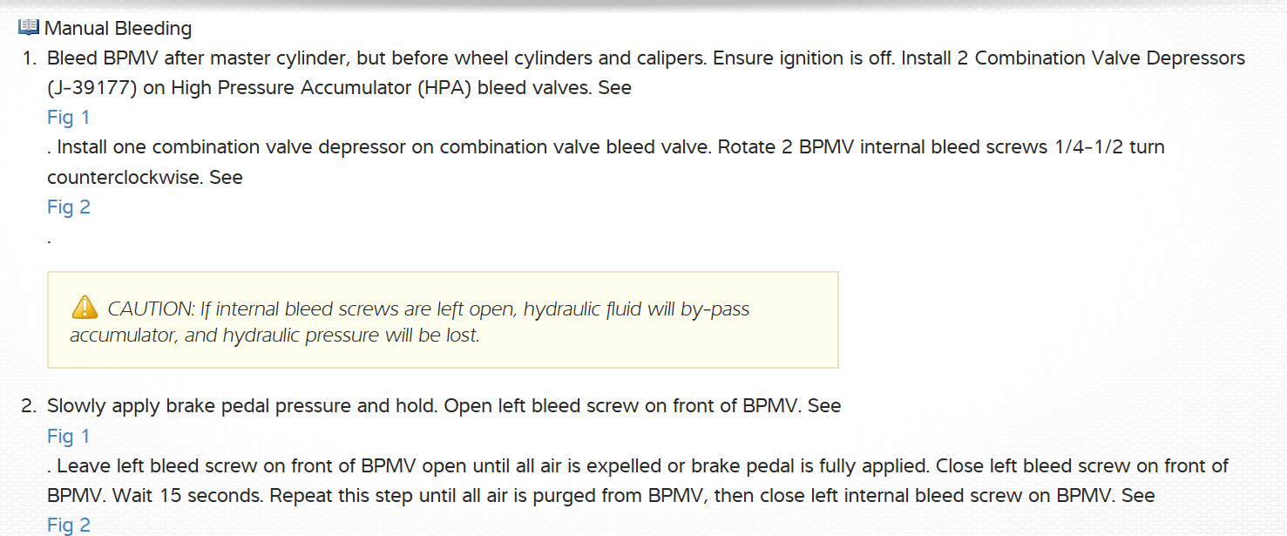The width and height of the screenshot is (1287, 536).
Task: Click the yellow caution warning triangle icon
Action: tap(85, 308)
